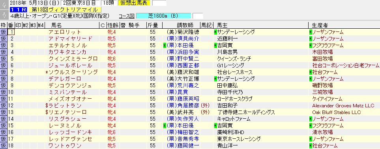Sort by the 騎手 column header
This screenshot has height=149, width=380.
[134, 25]
